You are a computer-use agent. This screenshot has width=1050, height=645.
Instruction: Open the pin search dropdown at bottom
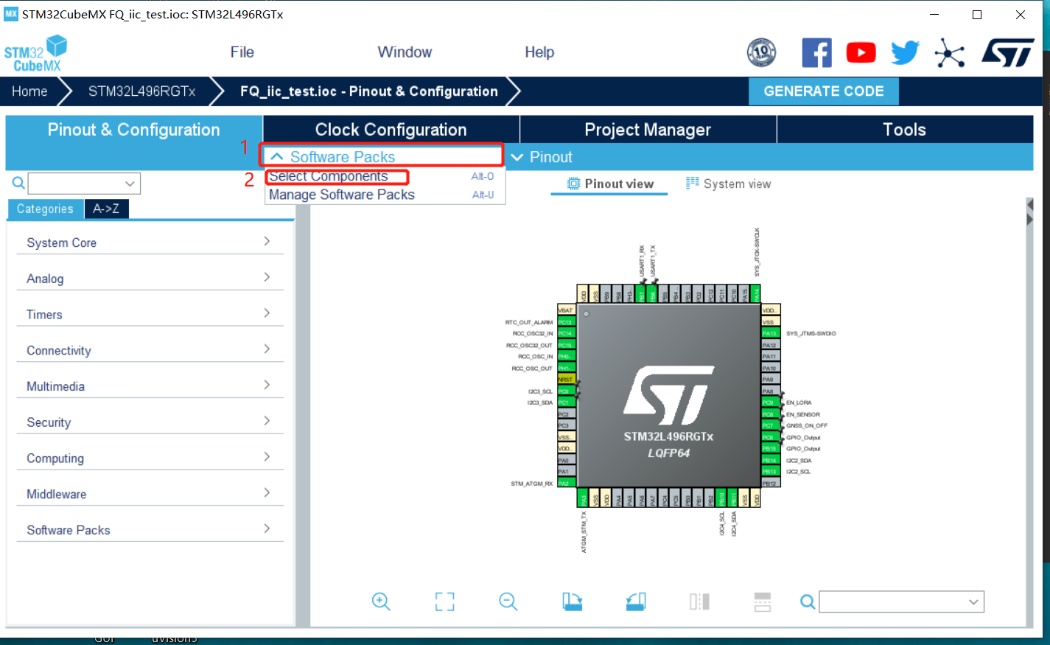(x=973, y=602)
